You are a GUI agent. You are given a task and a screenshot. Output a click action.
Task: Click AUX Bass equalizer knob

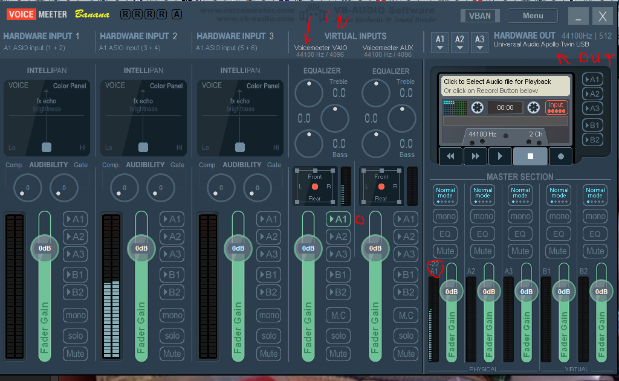(376, 144)
